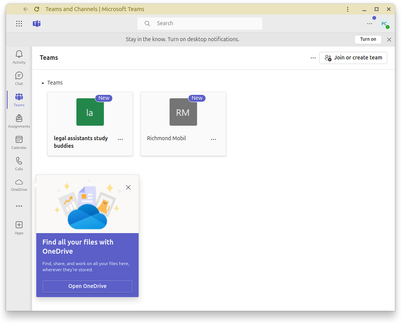Open Teams header more options ellipsis
The image size is (401, 323).
313,58
